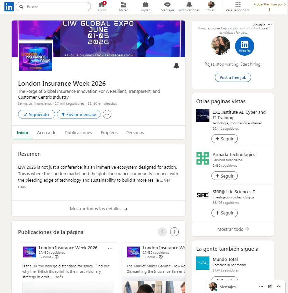Switch to the Publicaciones tab
Screen dimensions: 288x293
click(79, 133)
